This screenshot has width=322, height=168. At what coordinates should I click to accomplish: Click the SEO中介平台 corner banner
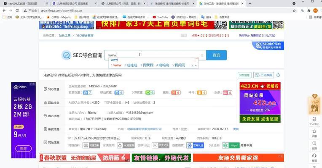click(x=268, y=46)
